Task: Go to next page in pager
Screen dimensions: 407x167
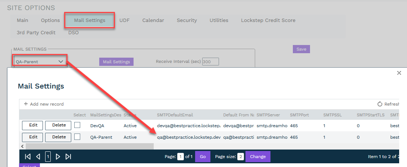Action: 58,157
